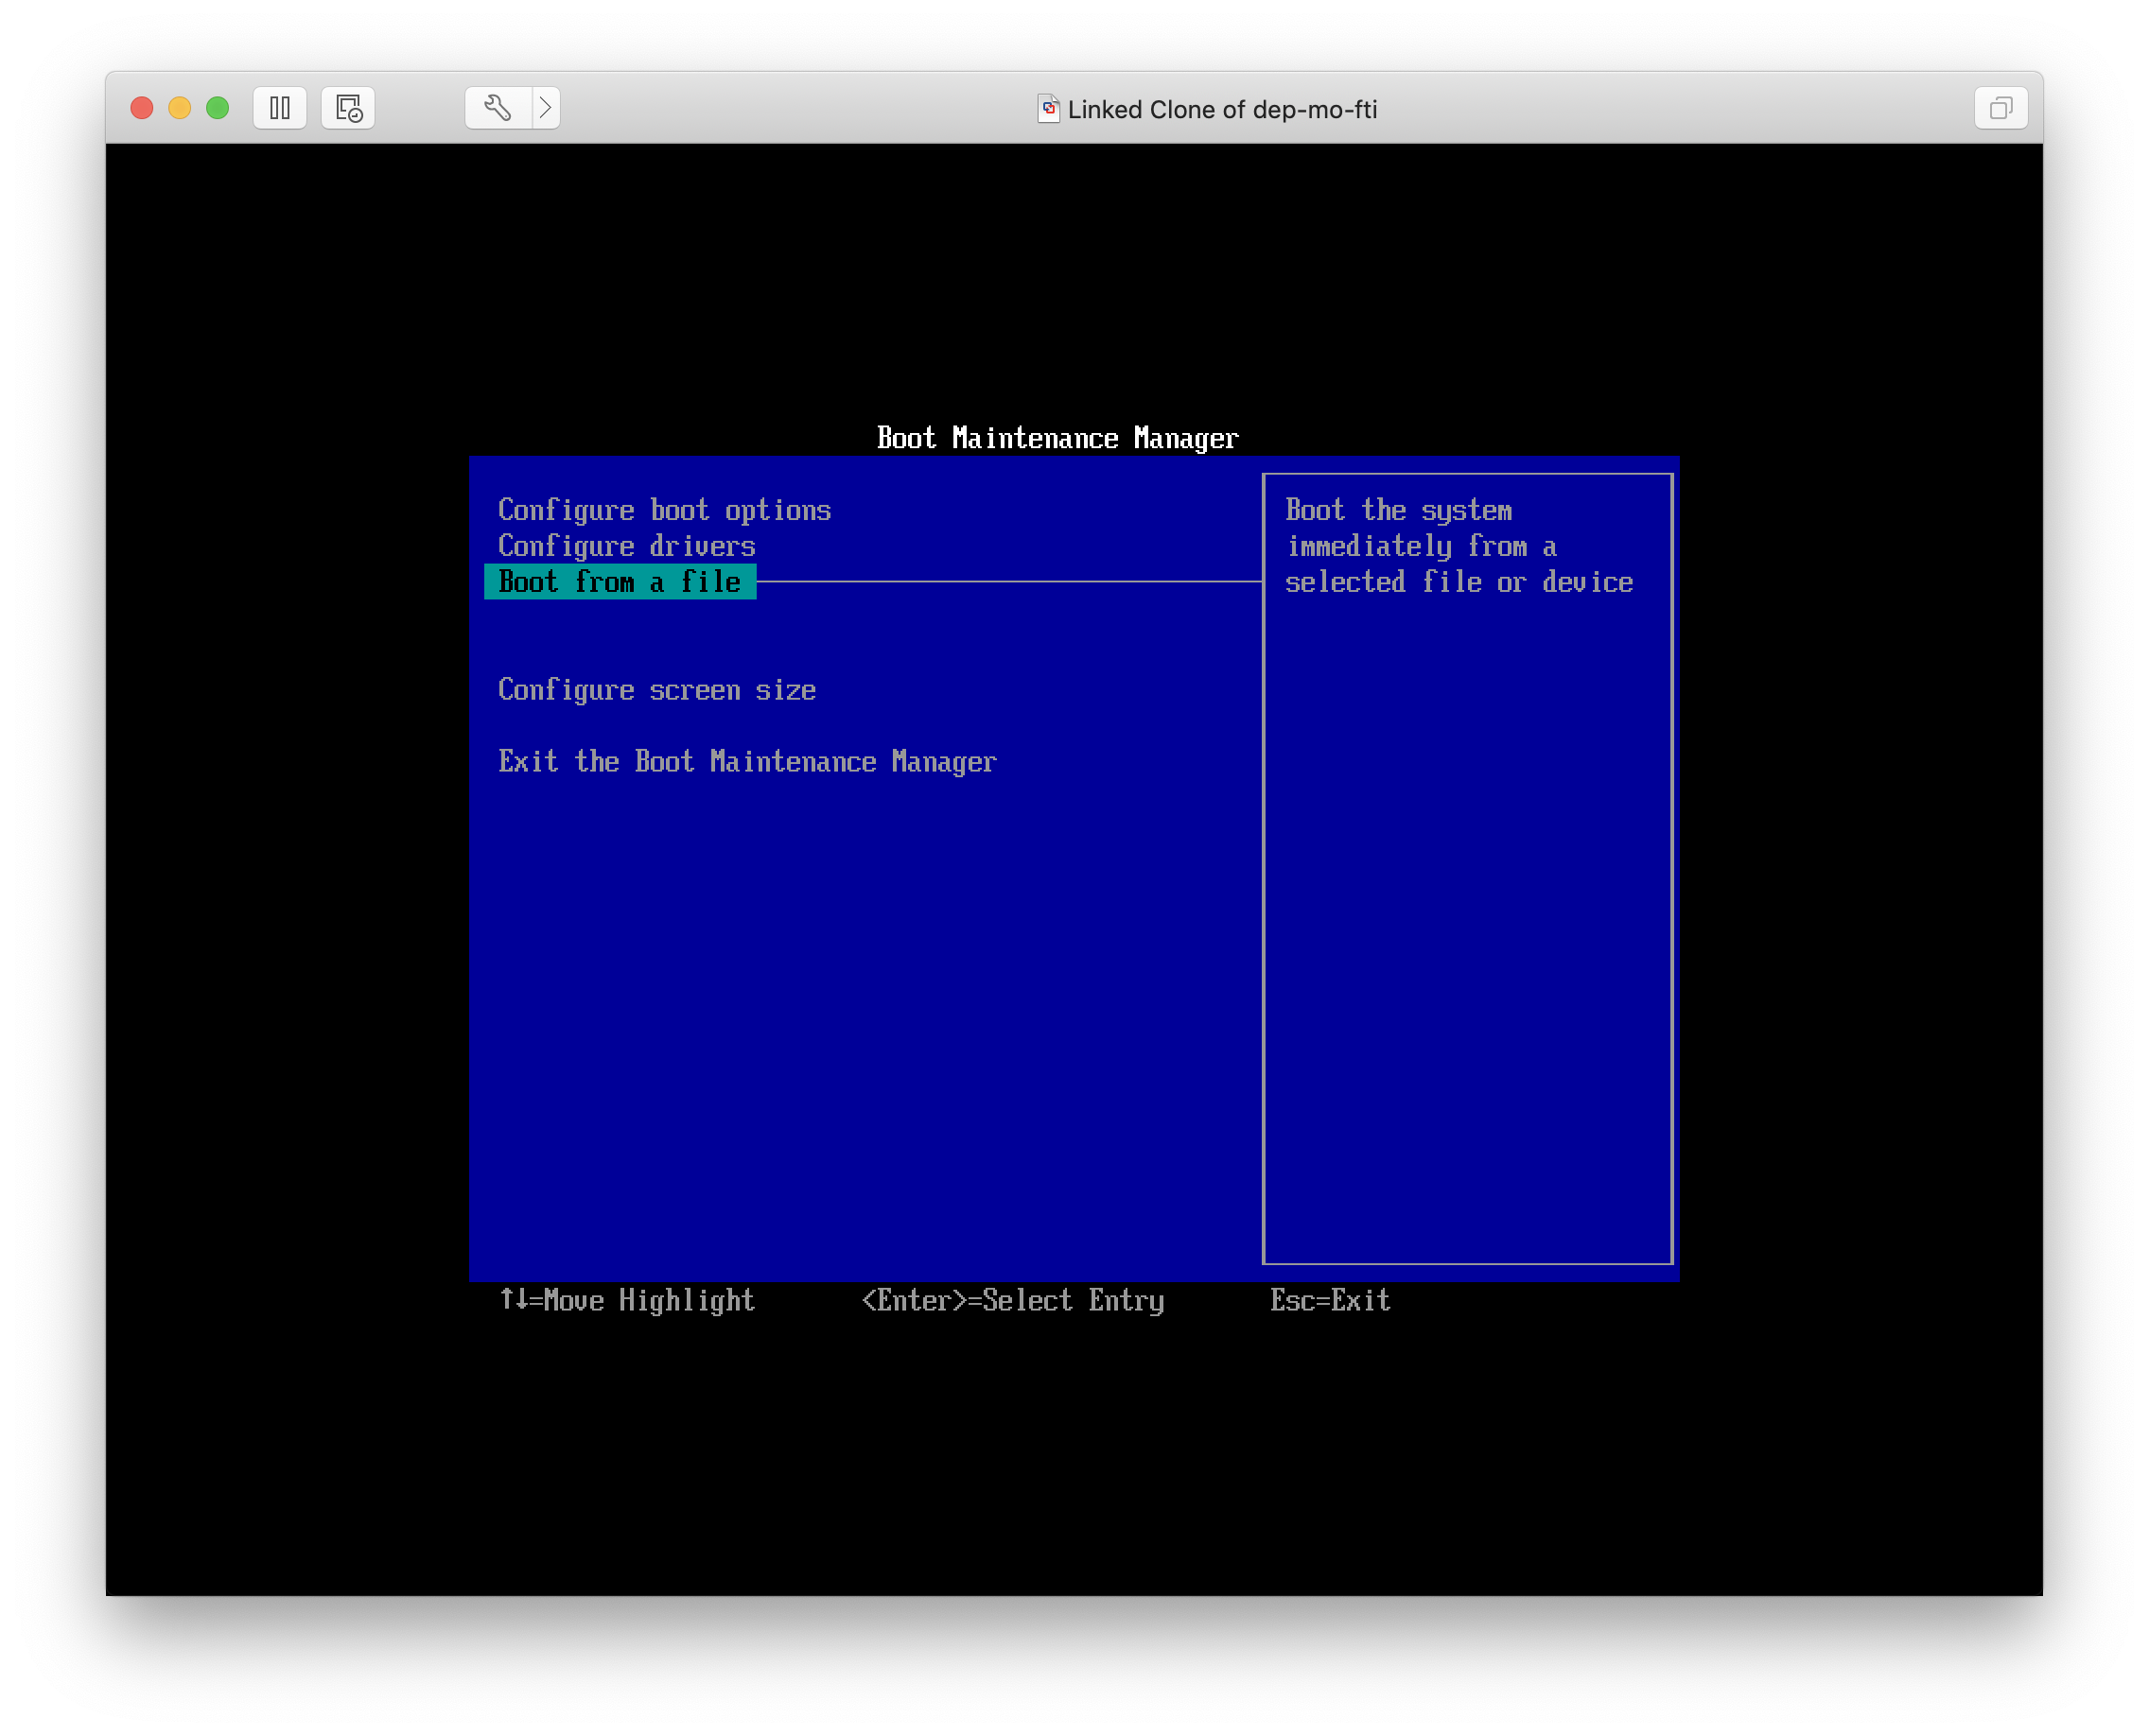This screenshot has width=2149, height=1736.
Task: Click the Boot Maintenance Manager heading
Action: (1057, 438)
